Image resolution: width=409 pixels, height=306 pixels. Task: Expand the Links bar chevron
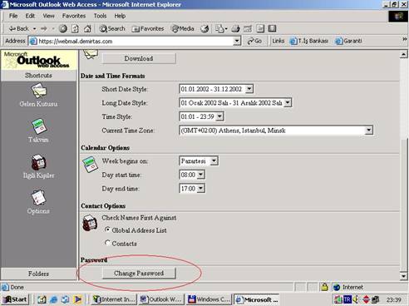click(405, 40)
